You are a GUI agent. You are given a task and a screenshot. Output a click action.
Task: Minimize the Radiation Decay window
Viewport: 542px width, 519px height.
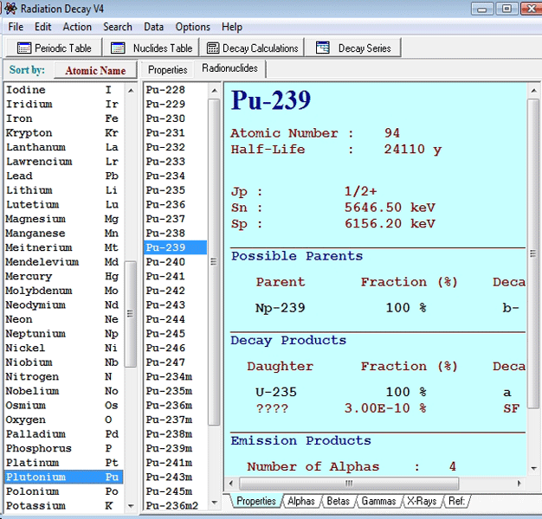482,9
